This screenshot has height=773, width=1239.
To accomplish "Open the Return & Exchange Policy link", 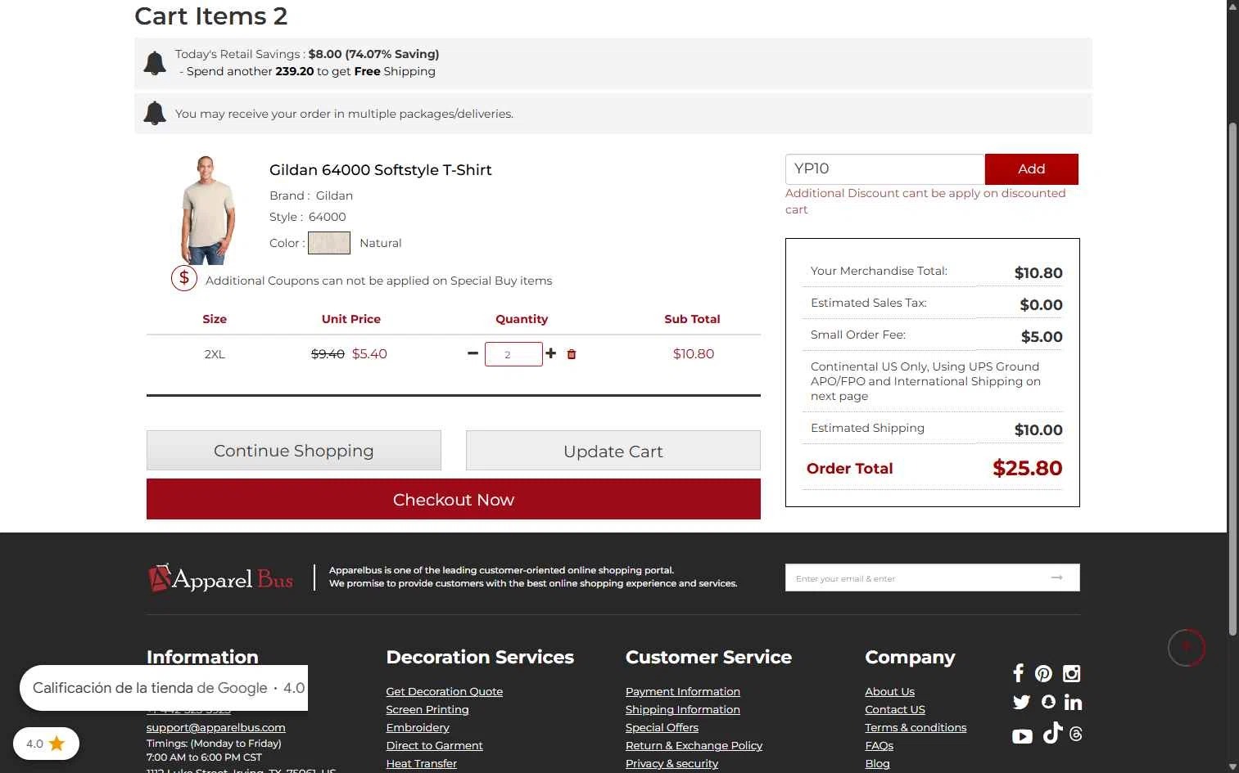I will 694,745.
